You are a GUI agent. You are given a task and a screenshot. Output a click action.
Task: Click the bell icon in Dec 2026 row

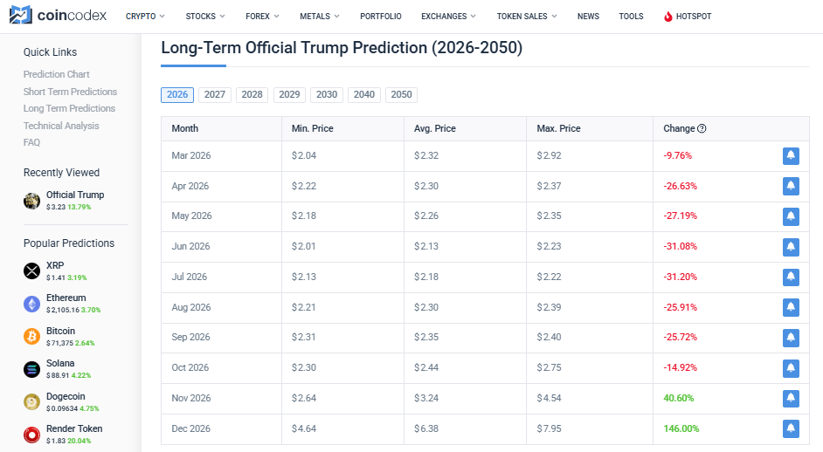tap(791, 428)
